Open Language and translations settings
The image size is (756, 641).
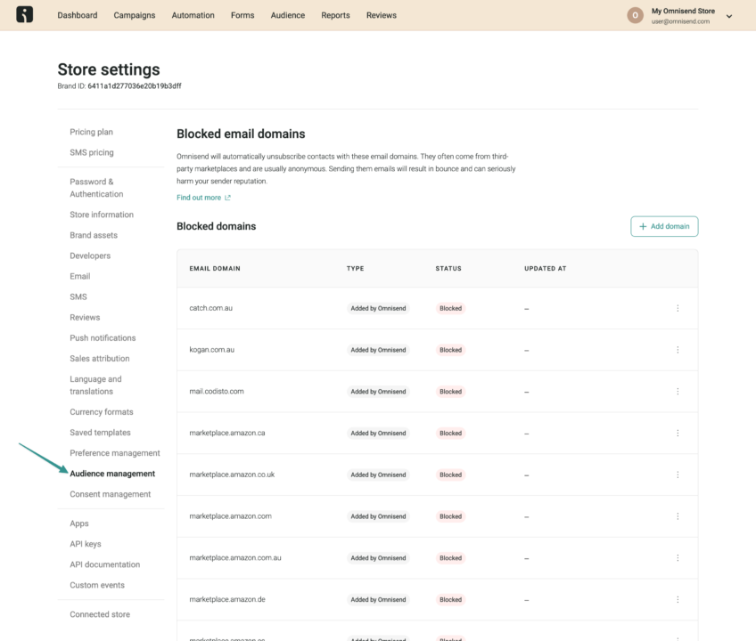pyautogui.click(x=95, y=385)
